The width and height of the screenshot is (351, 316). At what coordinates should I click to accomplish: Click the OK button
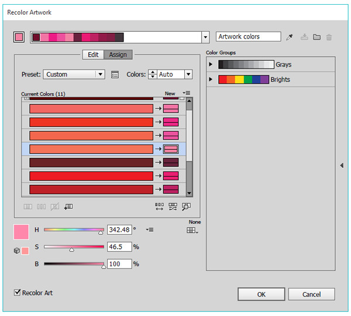click(x=261, y=294)
